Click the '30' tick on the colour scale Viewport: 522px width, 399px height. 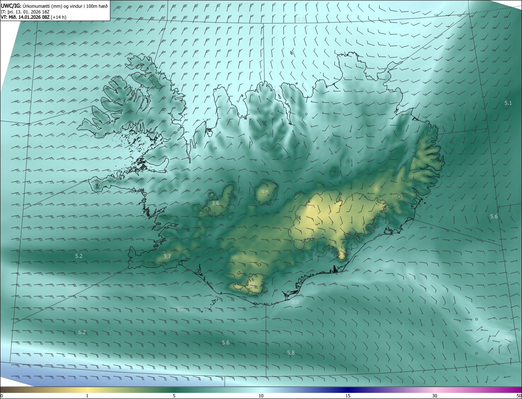click(435, 396)
